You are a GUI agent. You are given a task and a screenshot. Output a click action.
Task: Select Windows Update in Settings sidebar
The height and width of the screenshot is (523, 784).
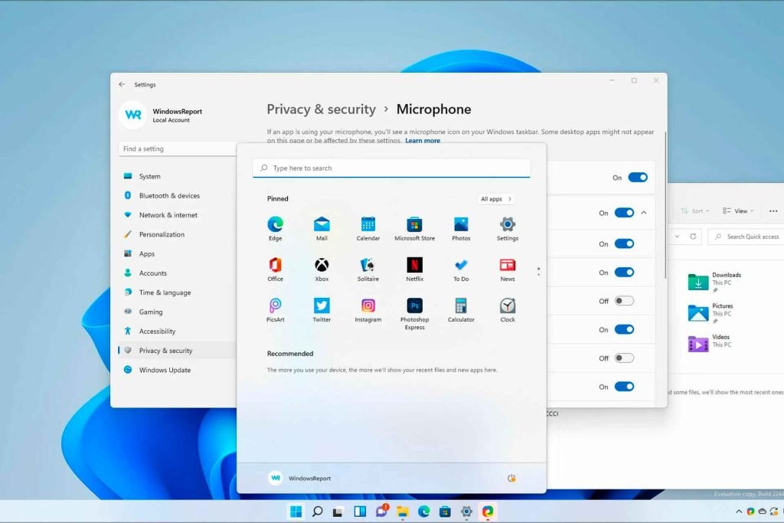click(x=165, y=370)
